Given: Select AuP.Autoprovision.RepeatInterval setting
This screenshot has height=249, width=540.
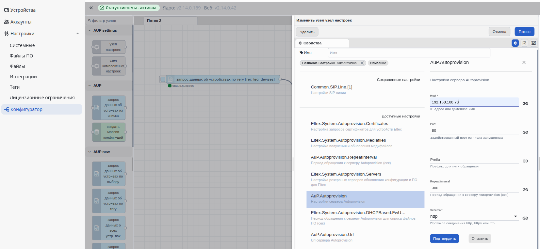Looking at the screenshot, I should tap(365, 160).
